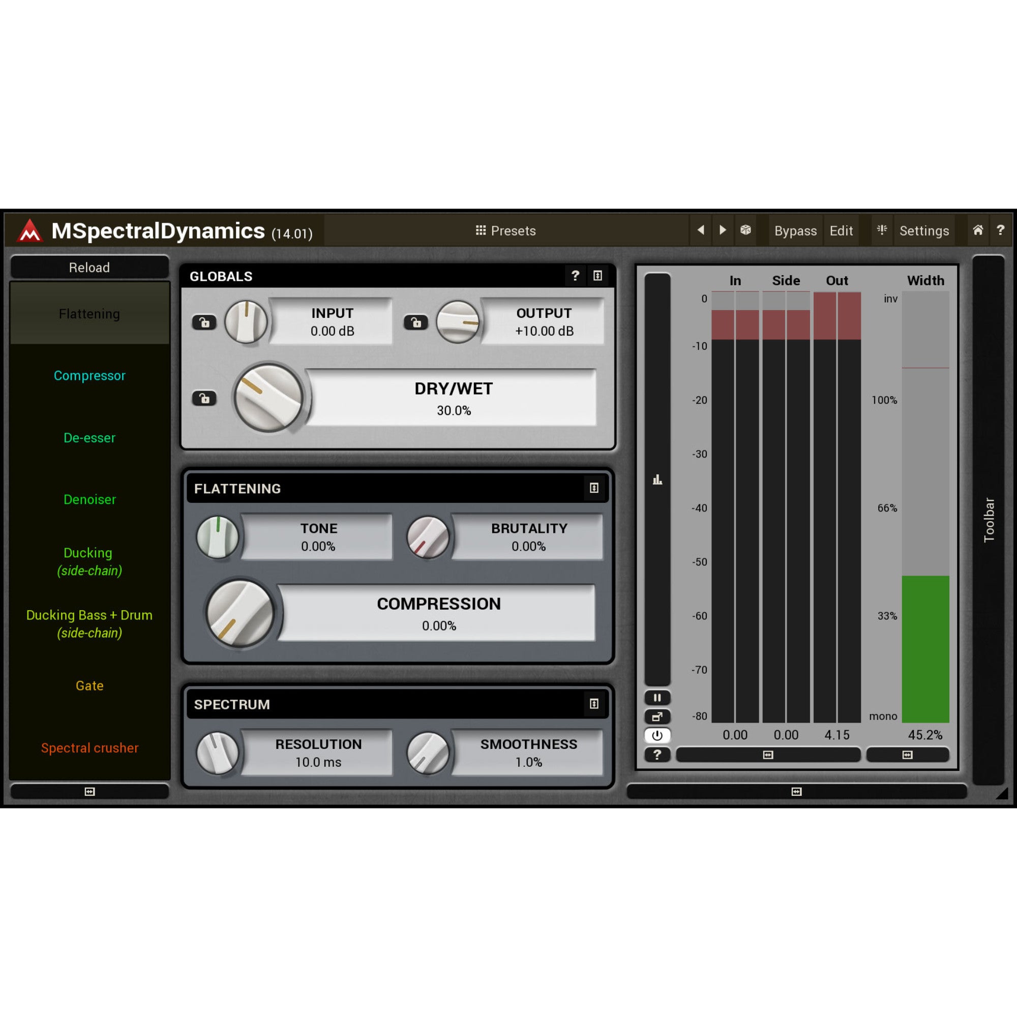Click the channel mode icon beside Settings
This screenshot has height=1017, width=1017.
click(882, 230)
